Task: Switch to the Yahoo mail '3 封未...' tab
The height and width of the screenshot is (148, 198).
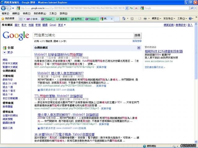Action: tap(33, 19)
